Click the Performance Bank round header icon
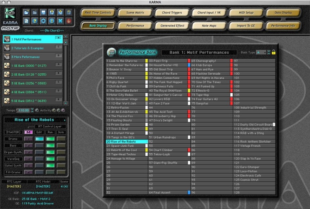Viewport: 310px width, 209px height. (x=111, y=52)
